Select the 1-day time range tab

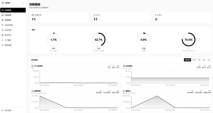pyautogui.click(x=199, y=60)
